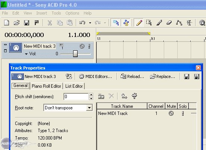Mute New MIDI track 3 in track header

click(82, 46)
